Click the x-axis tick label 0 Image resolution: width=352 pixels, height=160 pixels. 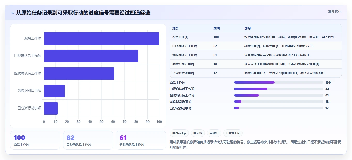44,122
